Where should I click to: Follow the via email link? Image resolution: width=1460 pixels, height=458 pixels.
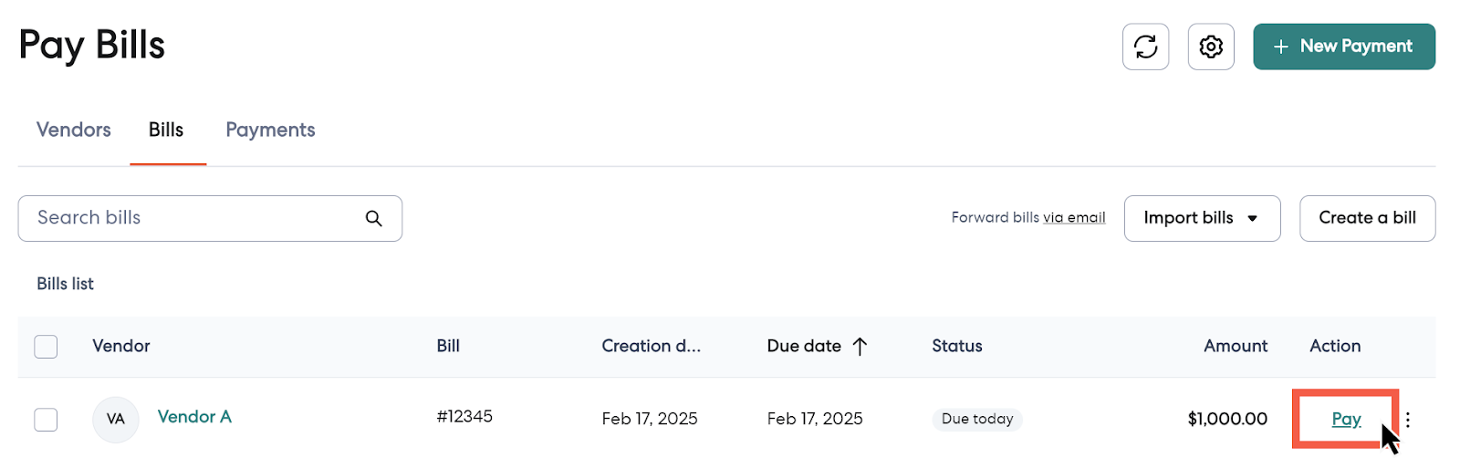[x=1074, y=218]
